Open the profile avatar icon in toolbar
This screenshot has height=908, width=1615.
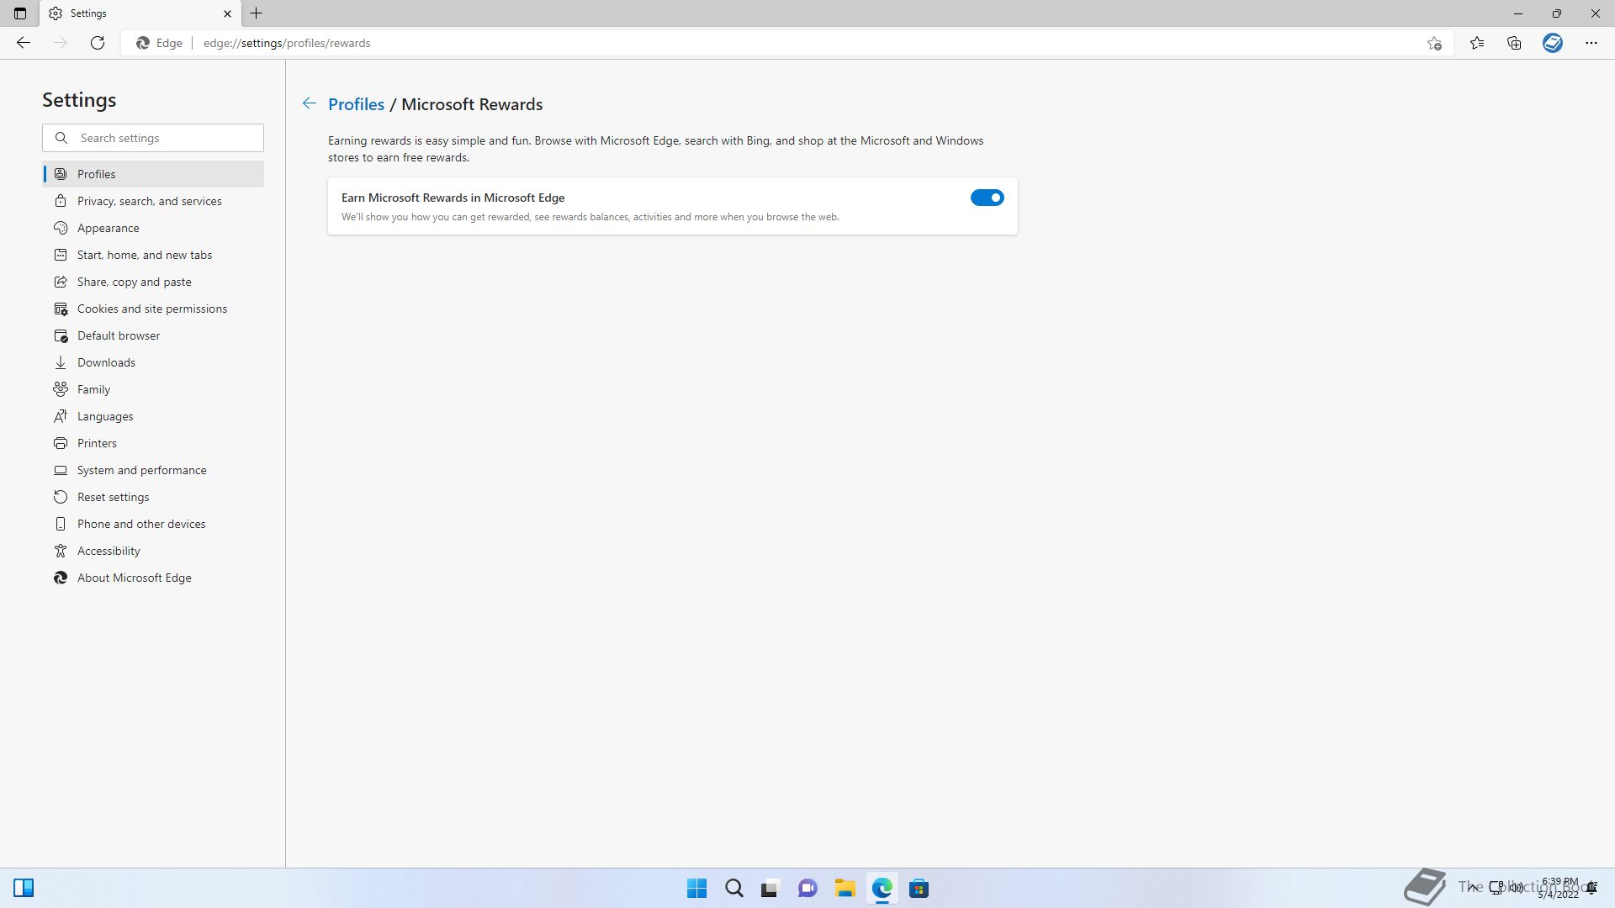[x=1553, y=43]
